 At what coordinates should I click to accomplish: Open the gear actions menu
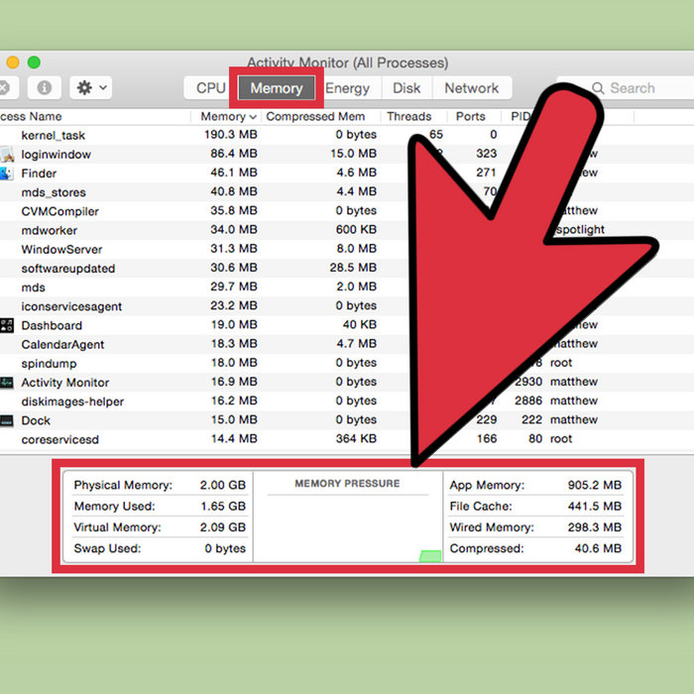click(x=91, y=87)
